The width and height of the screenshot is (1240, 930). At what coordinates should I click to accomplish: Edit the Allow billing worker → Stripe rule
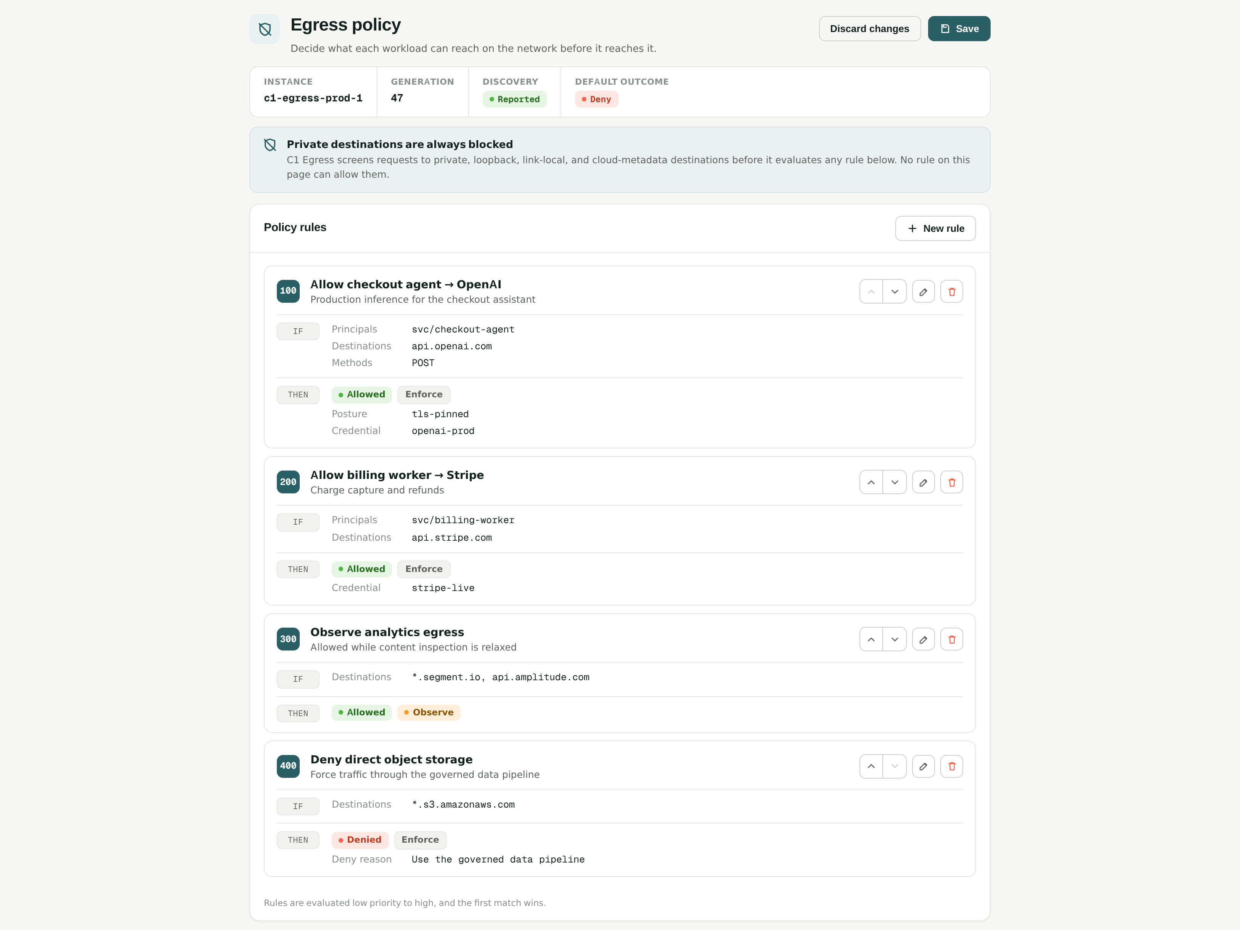(x=923, y=482)
